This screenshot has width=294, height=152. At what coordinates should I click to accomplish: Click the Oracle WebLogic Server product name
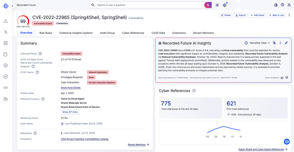point(74,103)
